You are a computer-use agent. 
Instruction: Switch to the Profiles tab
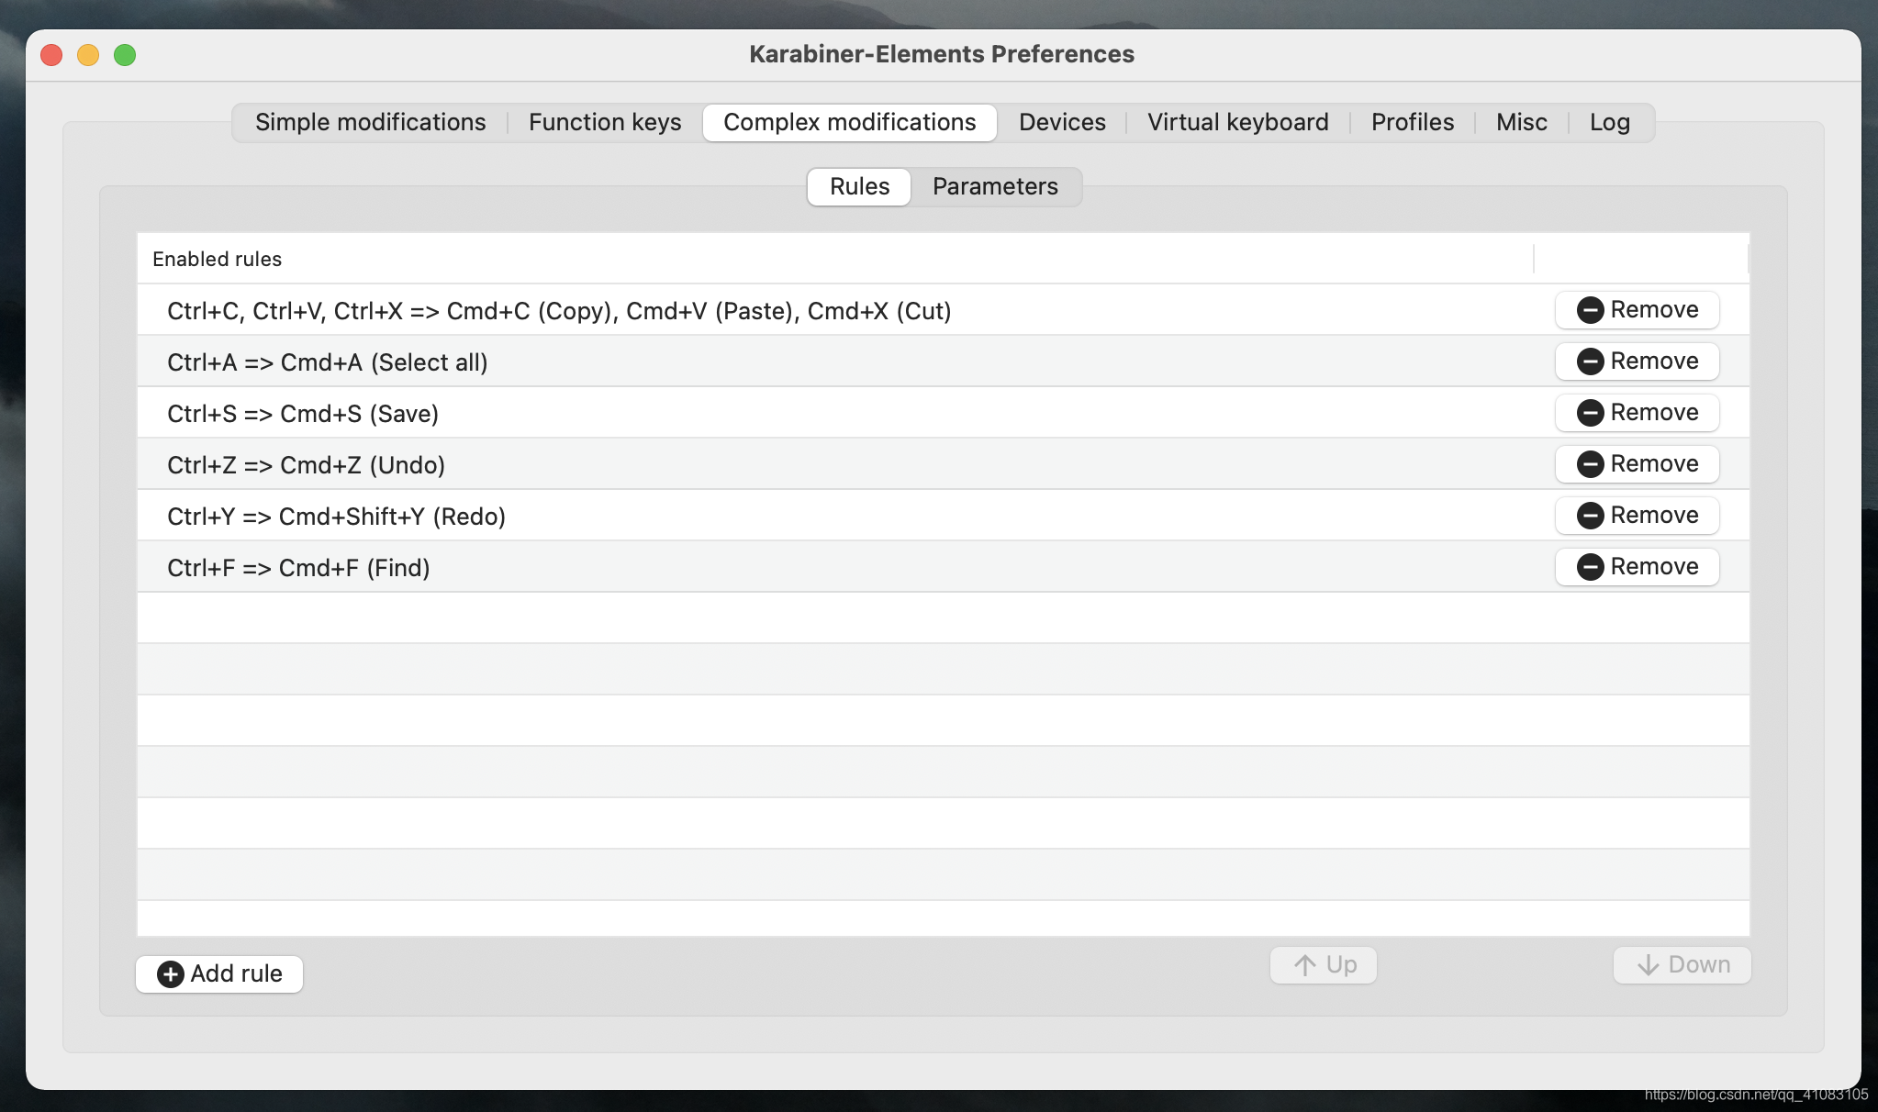pyautogui.click(x=1412, y=123)
